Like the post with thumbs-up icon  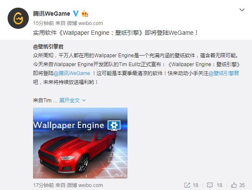[234, 185]
